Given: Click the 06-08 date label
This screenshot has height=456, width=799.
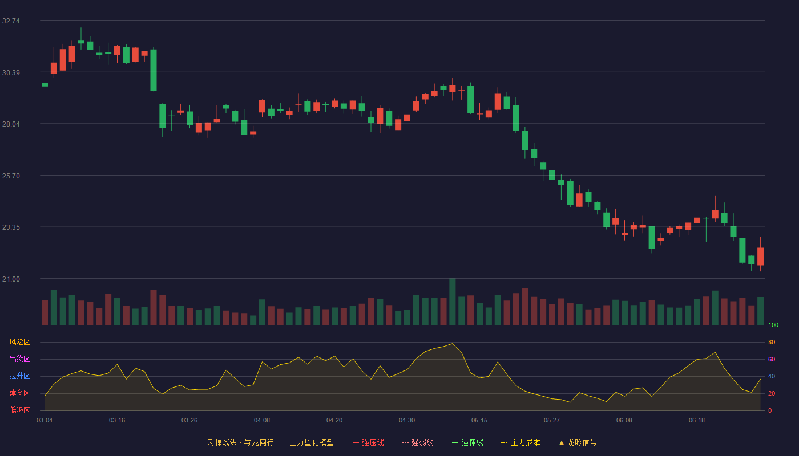Looking at the screenshot, I should pos(624,420).
